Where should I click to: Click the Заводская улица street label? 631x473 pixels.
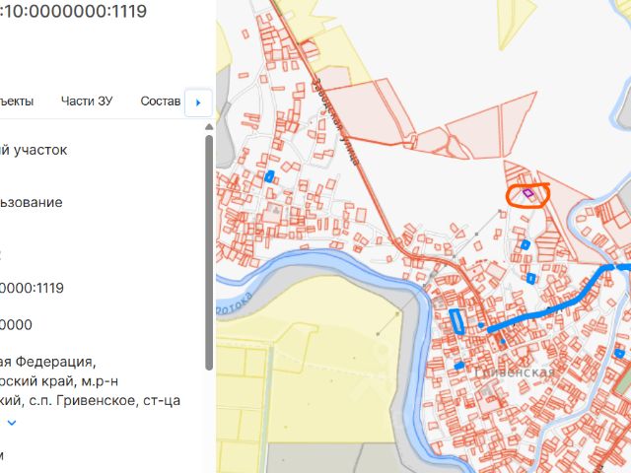click(x=335, y=122)
